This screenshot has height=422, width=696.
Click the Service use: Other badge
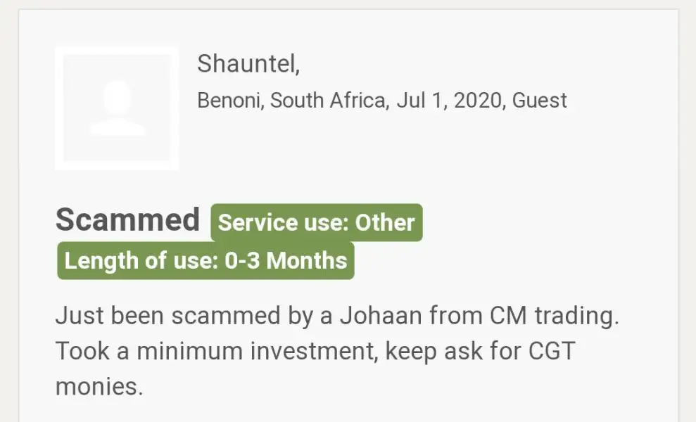pos(317,223)
